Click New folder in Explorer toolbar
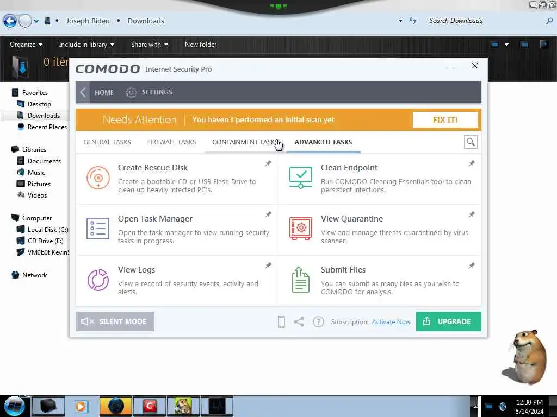Image resolution: width=557 pixels, height=417 pixels. 201,45
